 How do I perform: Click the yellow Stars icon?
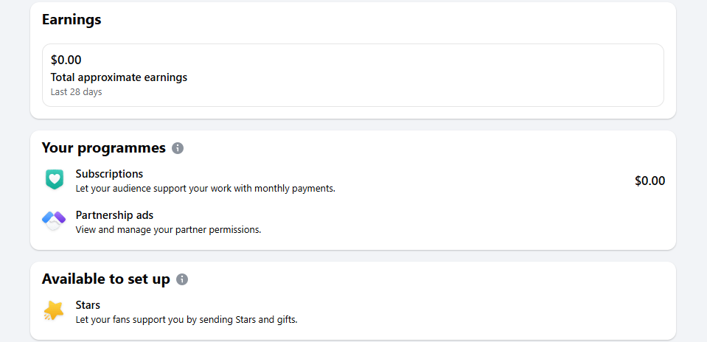pyautogui.click(x=54, y=311)
